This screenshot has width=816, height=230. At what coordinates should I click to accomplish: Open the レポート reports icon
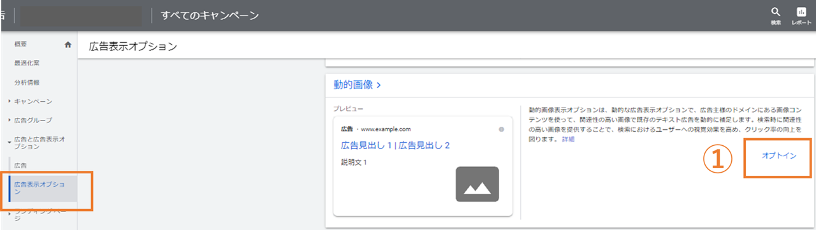pyautogui.click(x=801, y=15)
